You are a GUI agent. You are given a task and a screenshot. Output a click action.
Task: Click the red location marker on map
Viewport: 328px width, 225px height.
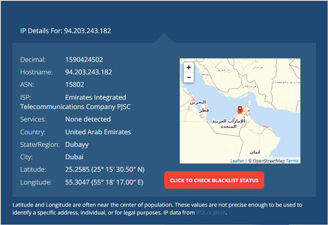click(240, 110)
